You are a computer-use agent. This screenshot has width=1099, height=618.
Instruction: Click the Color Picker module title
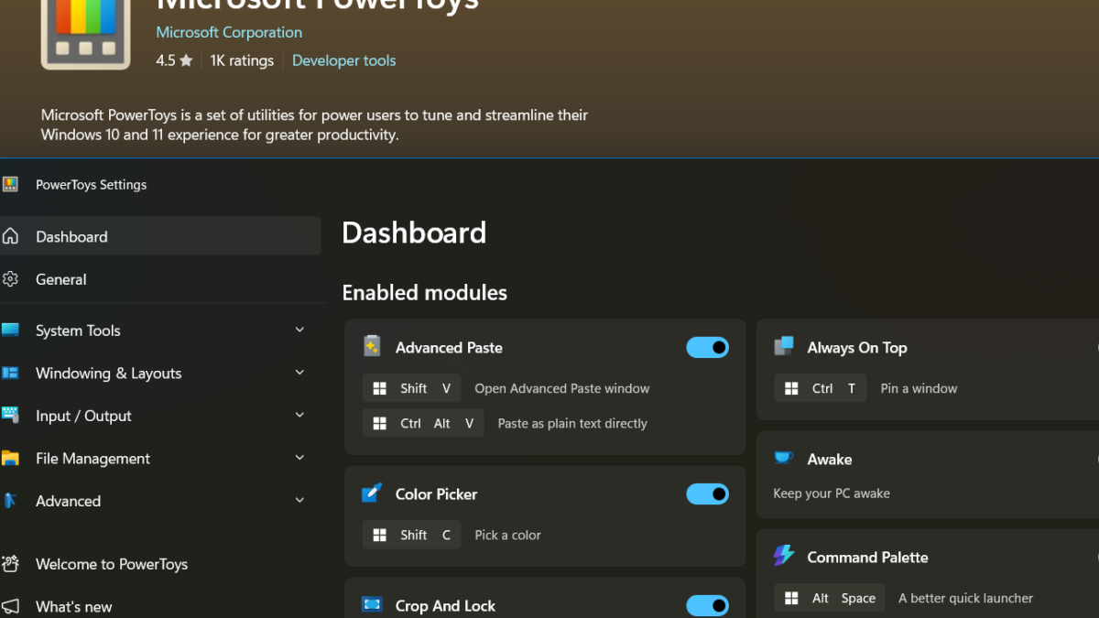click(436, 493)
